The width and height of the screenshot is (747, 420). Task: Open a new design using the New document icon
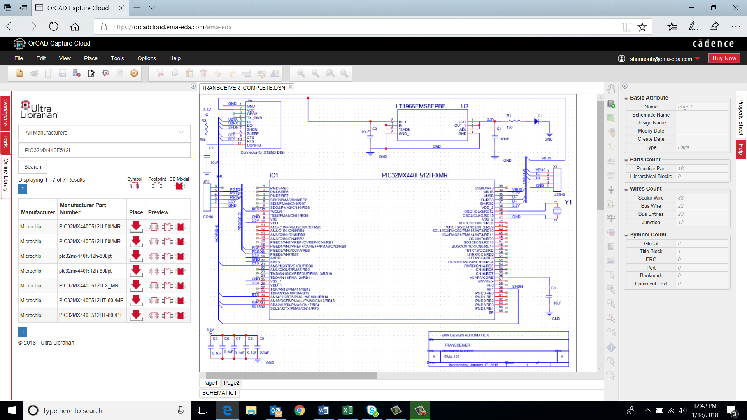click(x=19, y=73)
